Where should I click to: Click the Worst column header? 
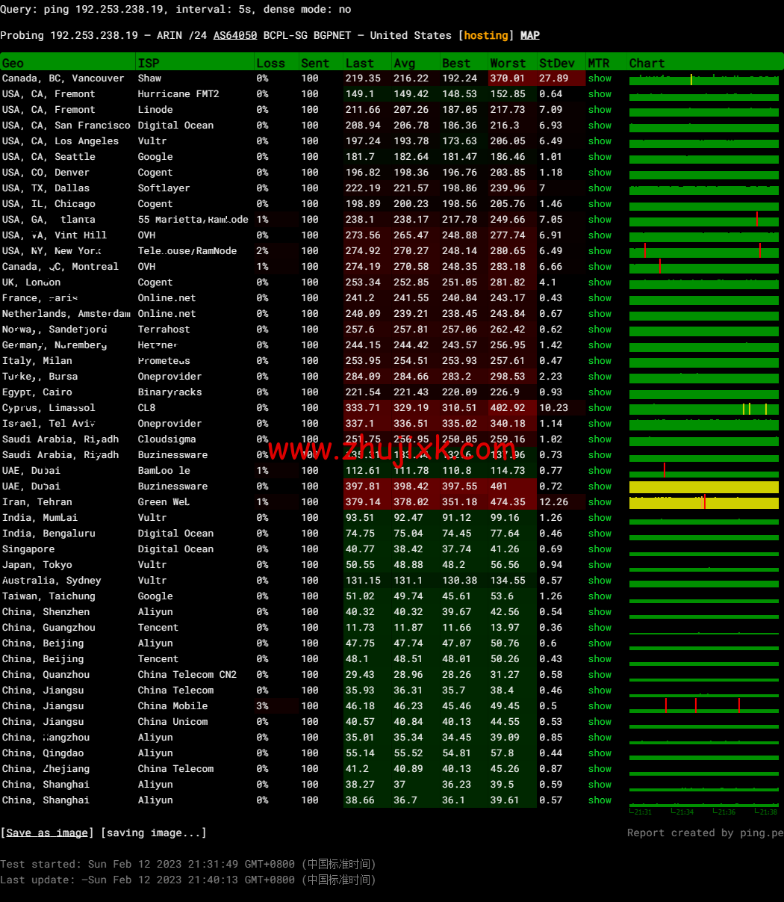(x=508, y=64)
